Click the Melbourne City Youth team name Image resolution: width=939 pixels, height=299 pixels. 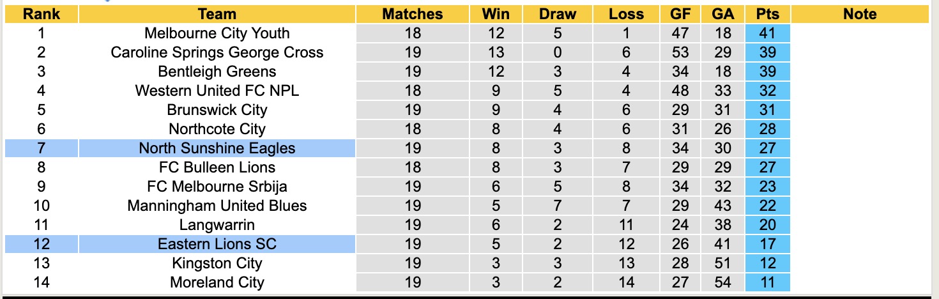217,33
